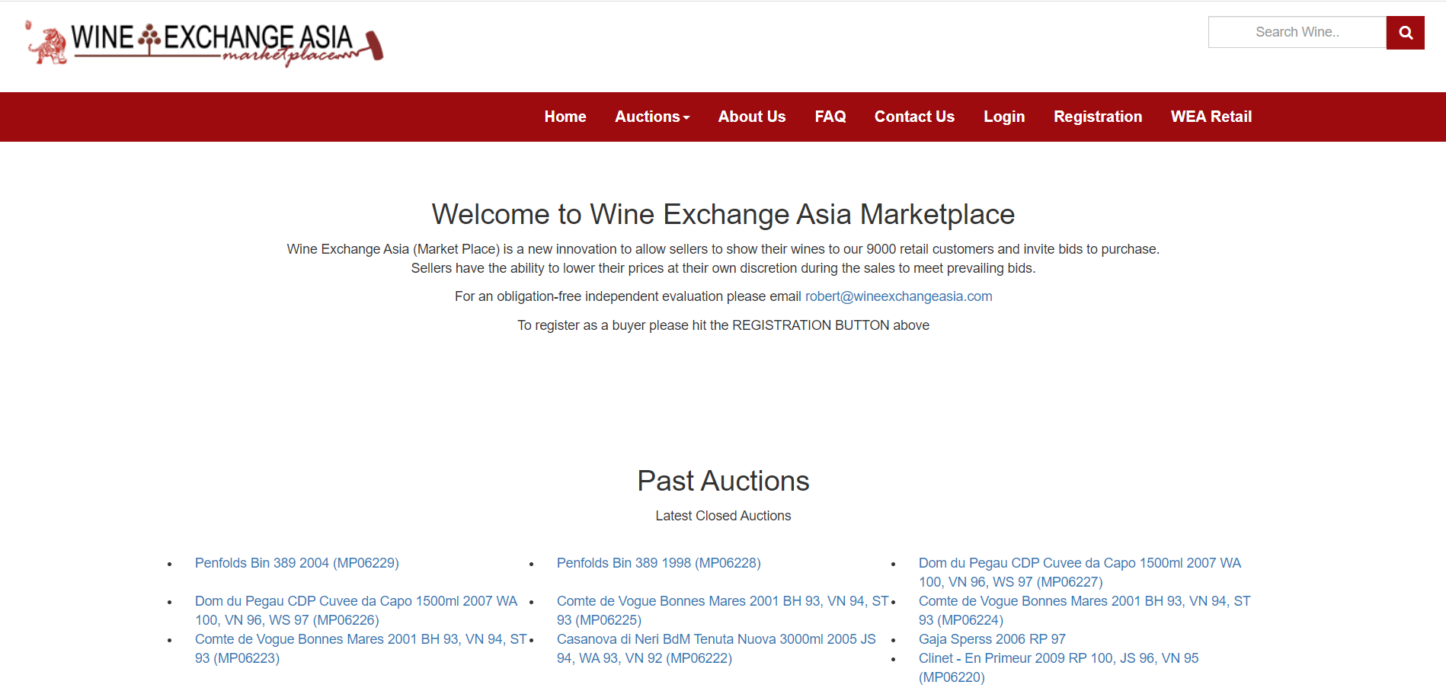Open Comte de Vogue auction MP06225
This screenshot has width=1446, height=688.
pyautogui.click(x=723, y=610)
